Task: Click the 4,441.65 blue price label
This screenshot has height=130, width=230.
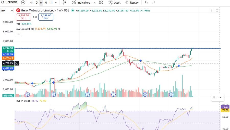Action: pyautogui.click(x=8, y=68)
